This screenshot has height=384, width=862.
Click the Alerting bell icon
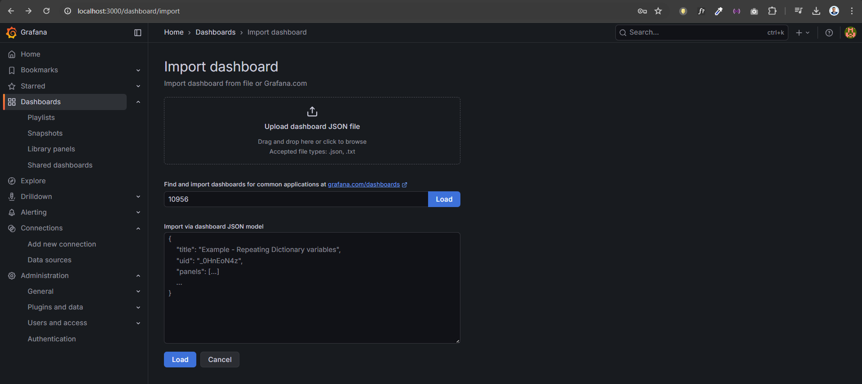(x=12, y=212)
